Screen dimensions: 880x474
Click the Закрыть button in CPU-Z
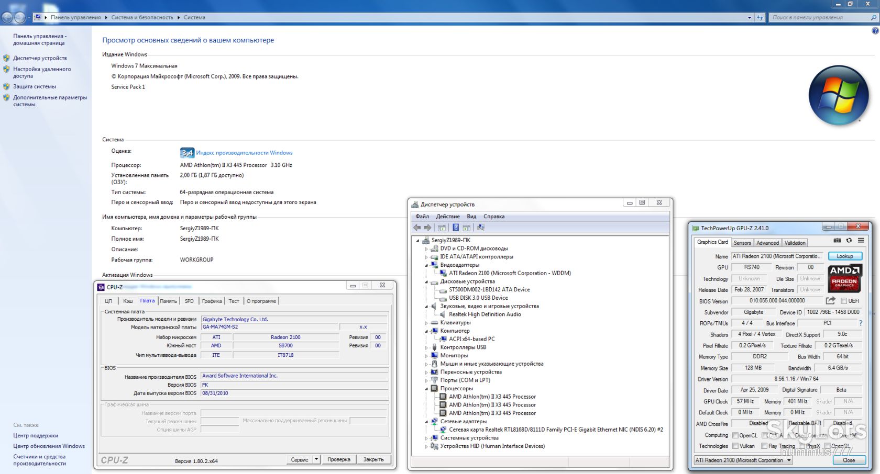(x=373, y=459)
